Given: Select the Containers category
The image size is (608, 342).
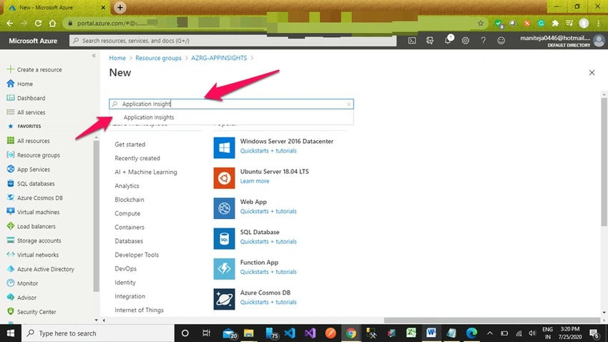Looking at the screenshot, I should [x=129, y=228].
